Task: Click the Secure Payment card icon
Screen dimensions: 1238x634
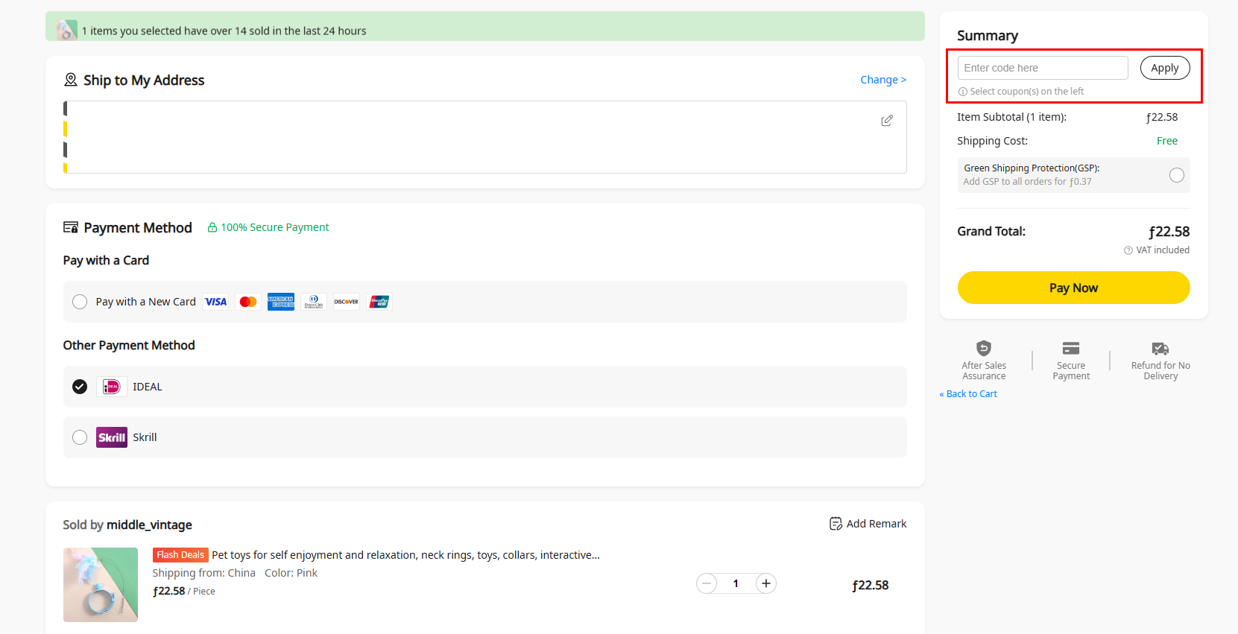Action: click(1071, 348)
